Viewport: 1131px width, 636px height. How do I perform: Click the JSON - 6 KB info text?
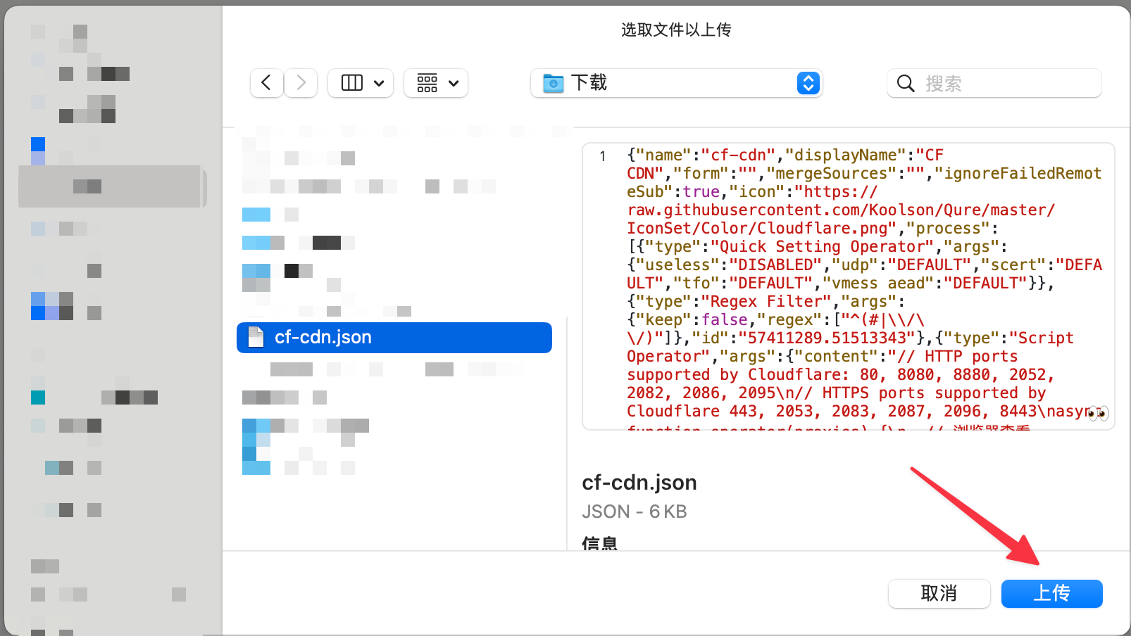tap(635, 511)
